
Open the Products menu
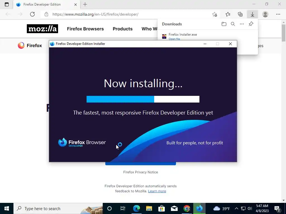pos(123,29)
